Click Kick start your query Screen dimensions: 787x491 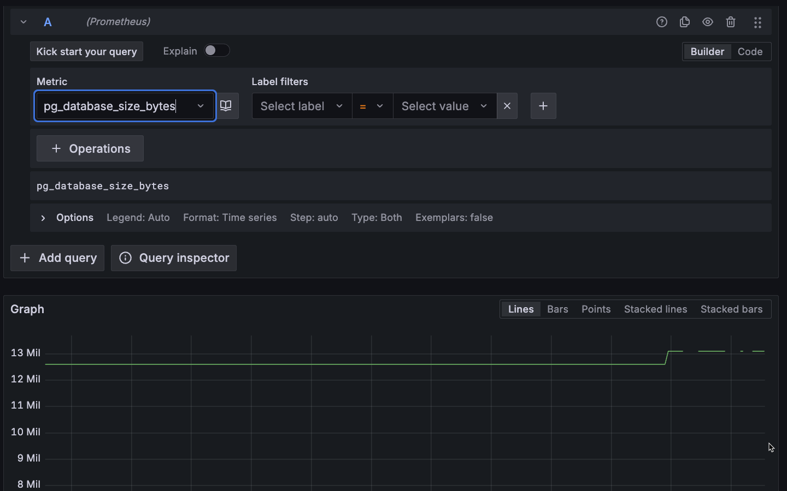click(x=86, y=51)
